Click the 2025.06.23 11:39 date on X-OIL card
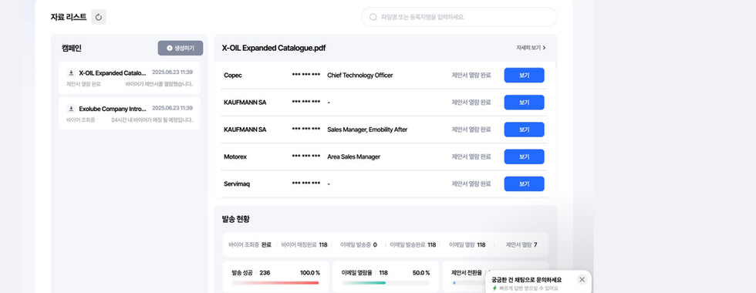This screenshot has height=293, width=756. pyautogui.click(x=172, y=72)
